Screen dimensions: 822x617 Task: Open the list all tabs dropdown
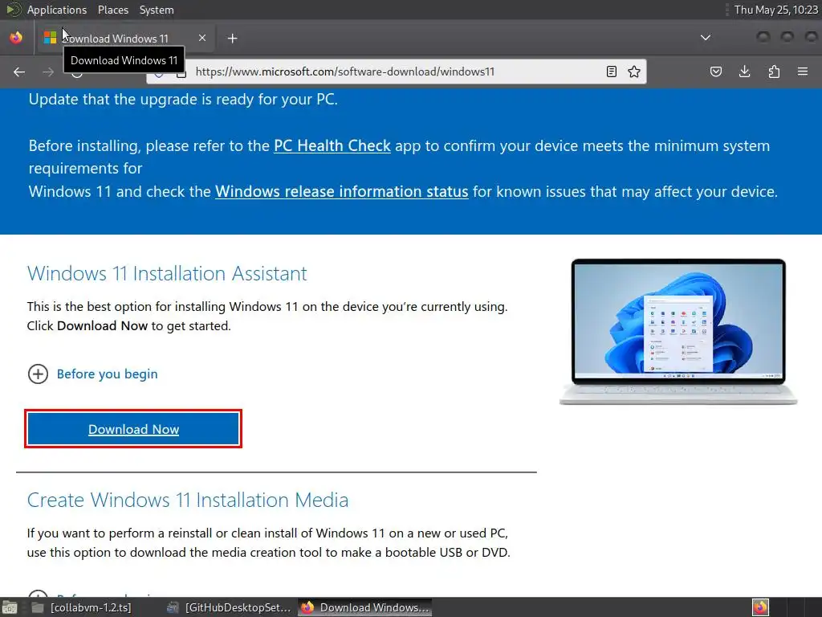pyautogui.click(x=706, y=38)
